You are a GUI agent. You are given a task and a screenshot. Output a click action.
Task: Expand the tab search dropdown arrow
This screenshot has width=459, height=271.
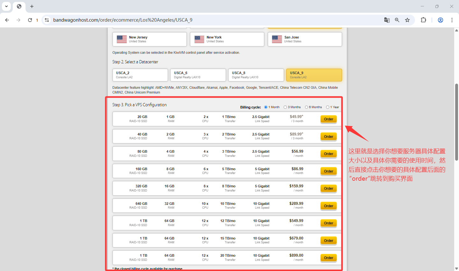click(6, 6)
